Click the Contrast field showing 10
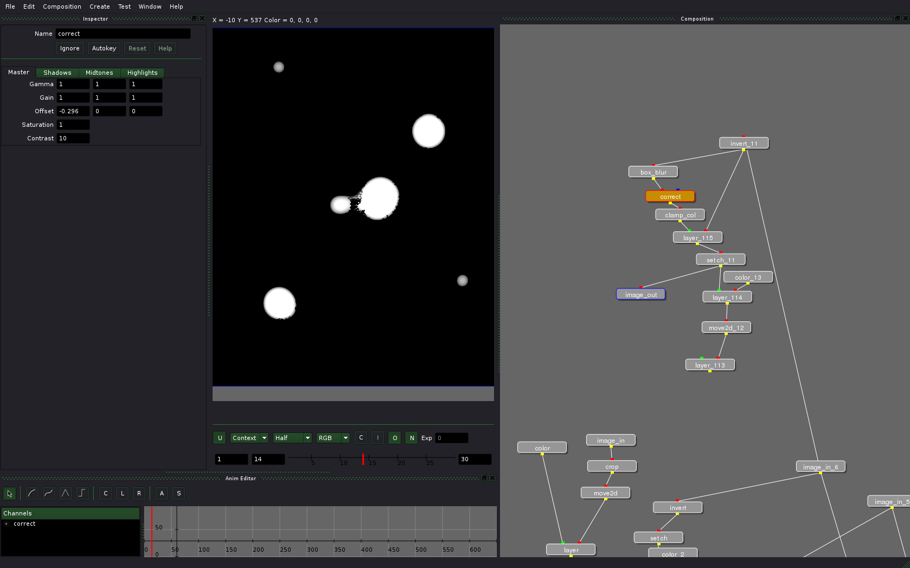 point(73,138)
